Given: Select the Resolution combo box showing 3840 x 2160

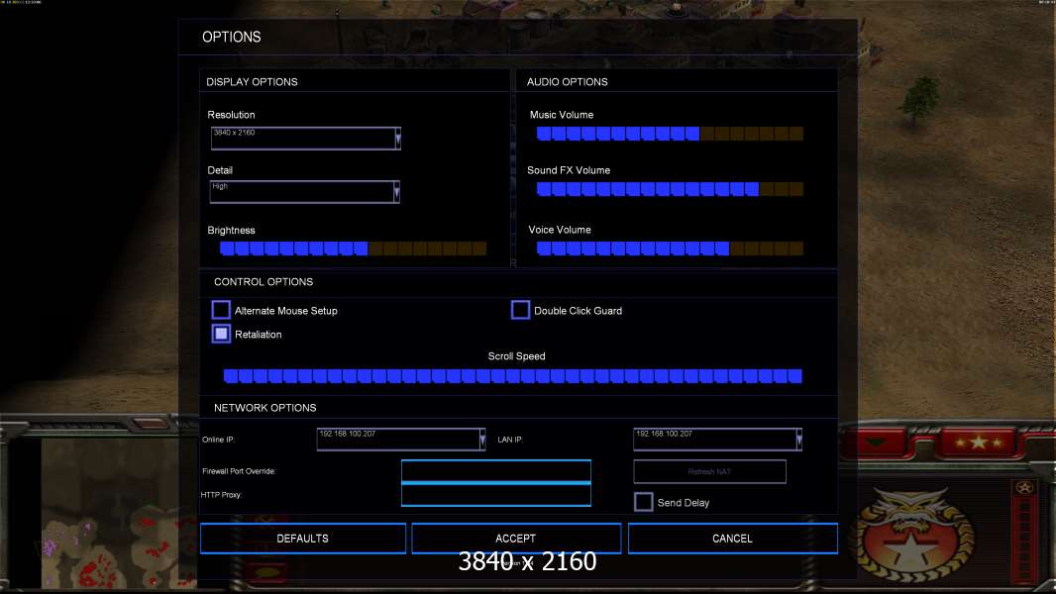Looking at the screenshot, I should coord(306,138).
